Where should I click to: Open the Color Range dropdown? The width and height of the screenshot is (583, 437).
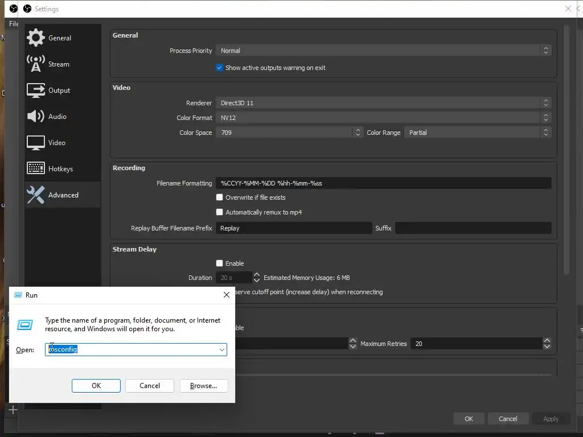click(478, 133)
